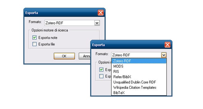This screenshot has height=109, width=203.
Task: Enable Esporta file checkbox in back dialog
Action: [34, 44]
